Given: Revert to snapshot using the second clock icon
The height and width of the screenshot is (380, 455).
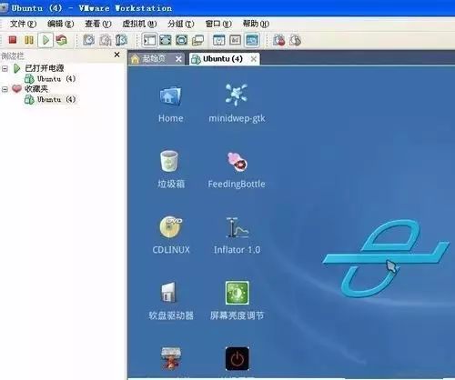Looking at the screenshot, I should (106, 40).
